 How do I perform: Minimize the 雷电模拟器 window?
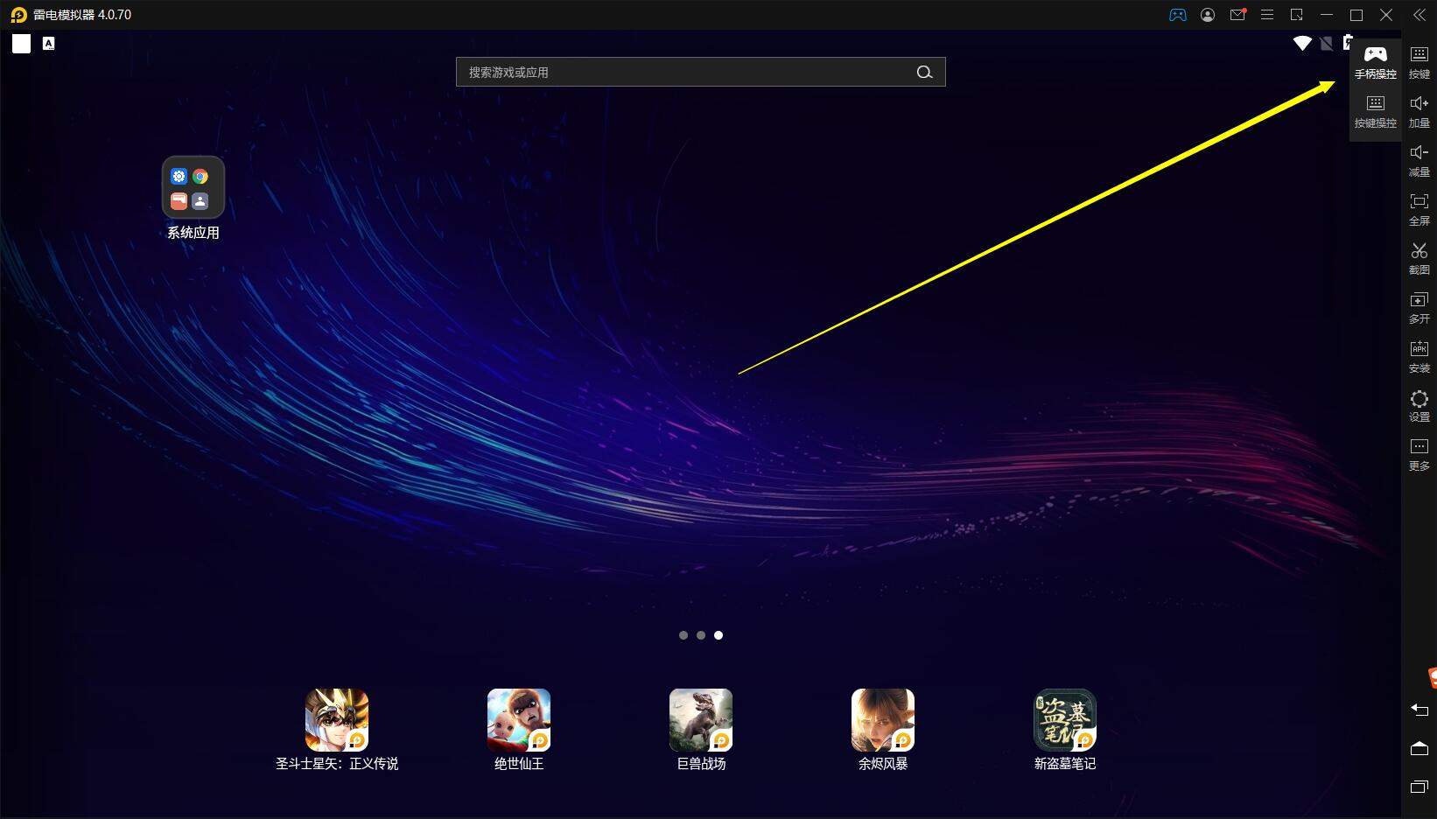pyautogui.click(x=1327, y=15)
